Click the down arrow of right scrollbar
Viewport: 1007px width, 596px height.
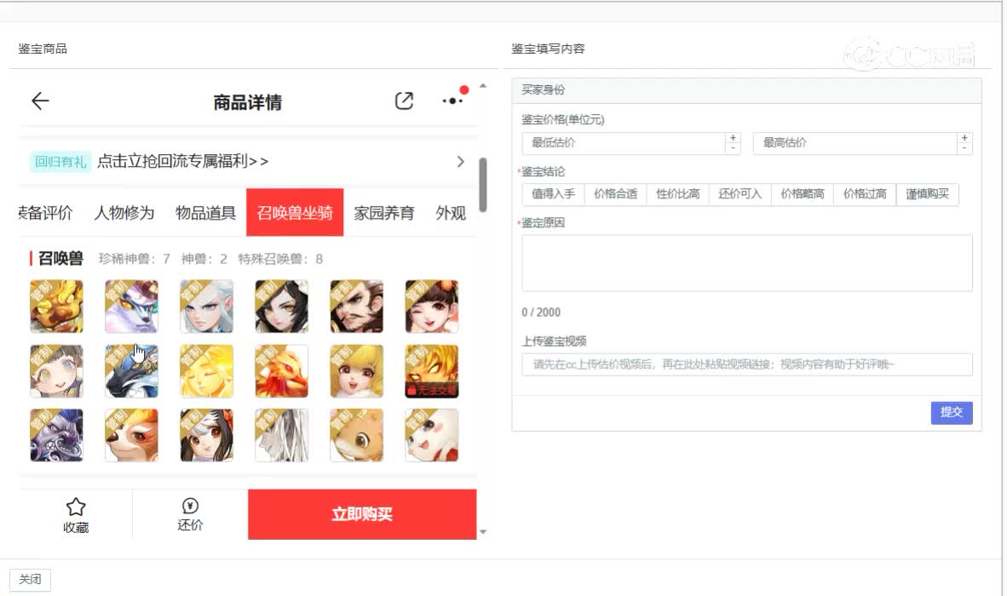click(x=482, y=533)
